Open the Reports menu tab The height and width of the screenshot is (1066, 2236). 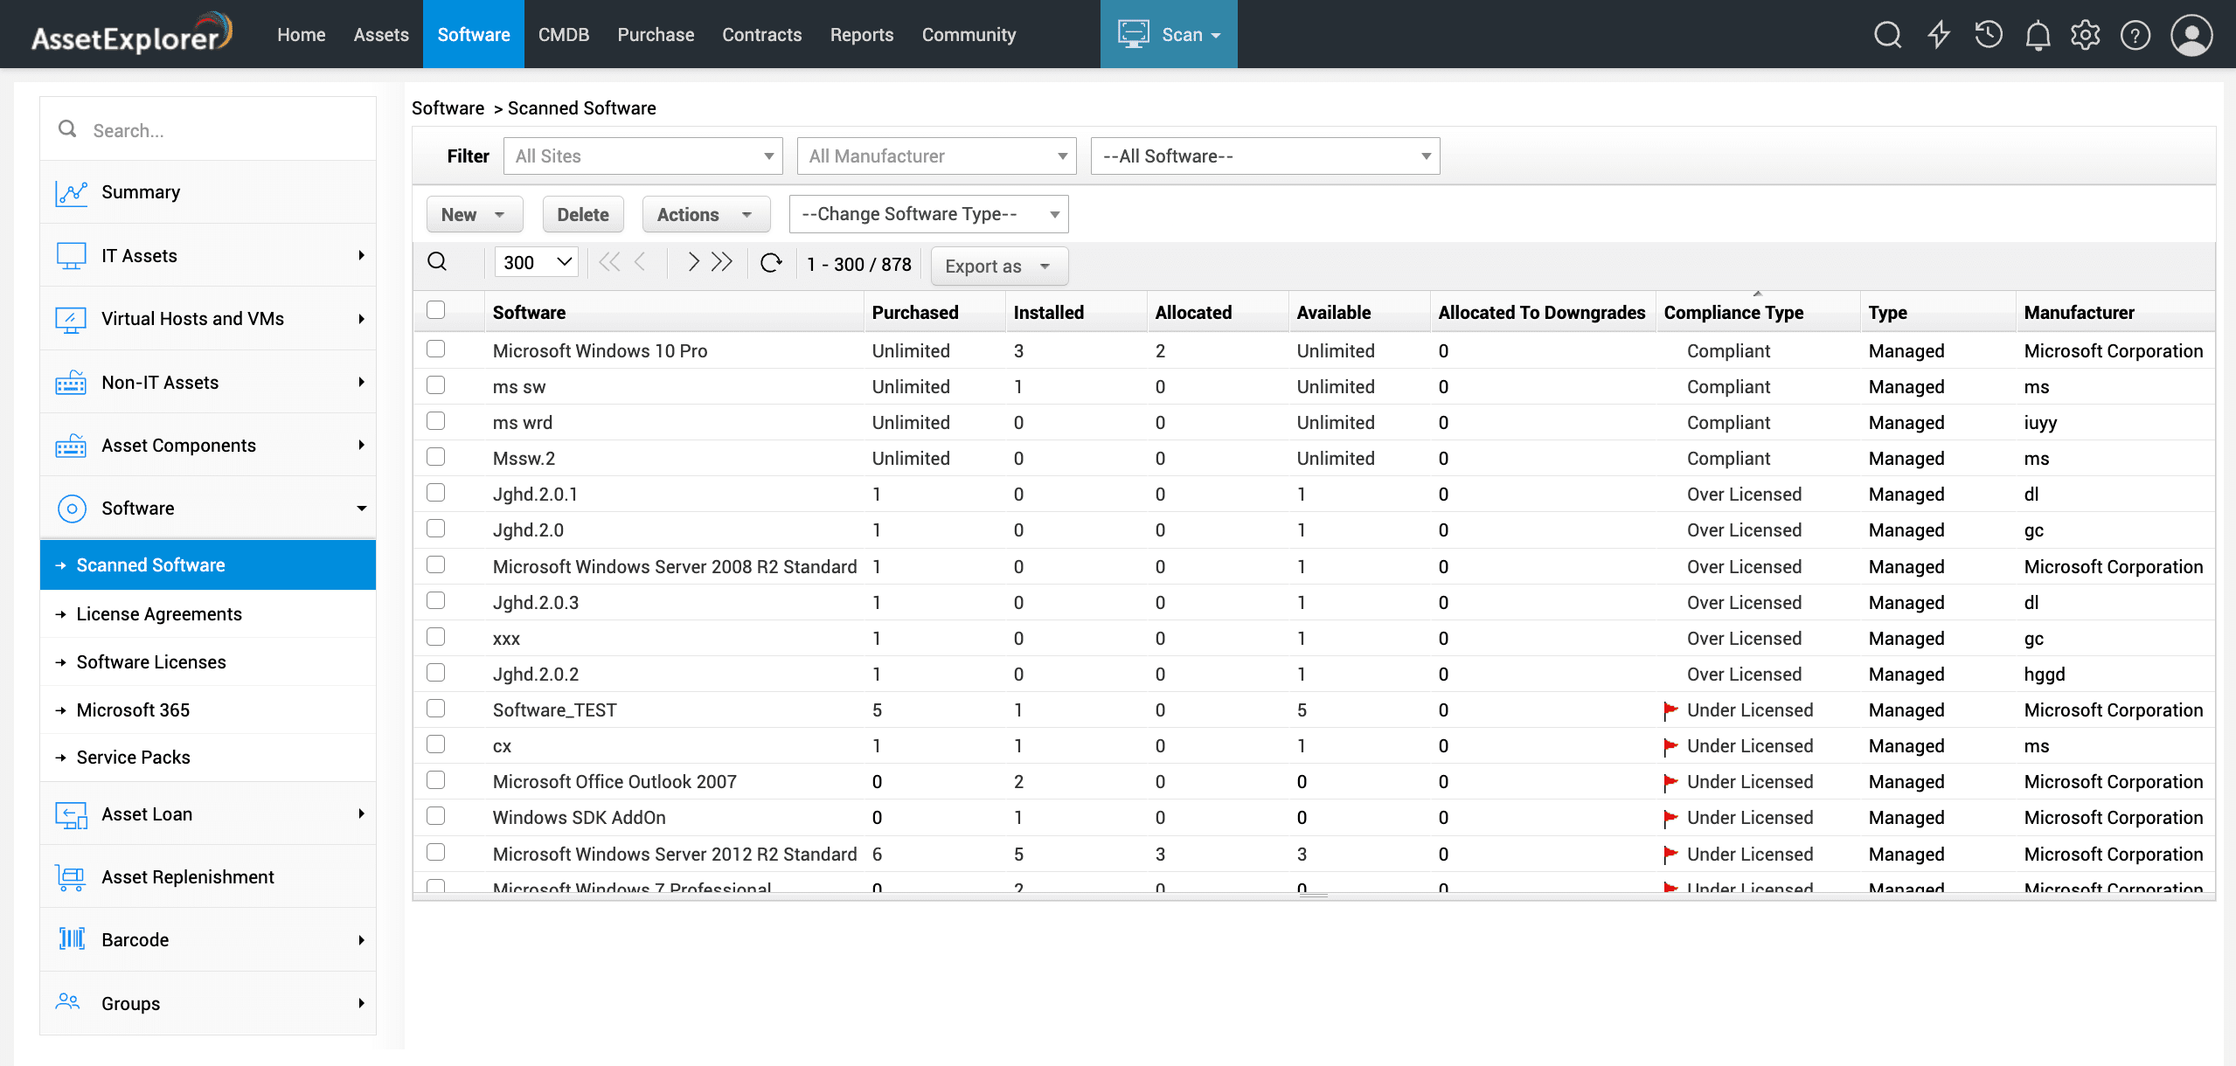(861, 35)
